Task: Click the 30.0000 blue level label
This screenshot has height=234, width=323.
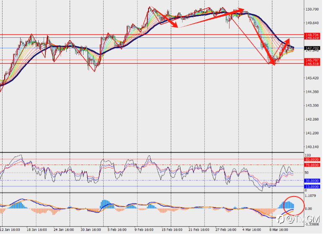Action: coord(312,181)
